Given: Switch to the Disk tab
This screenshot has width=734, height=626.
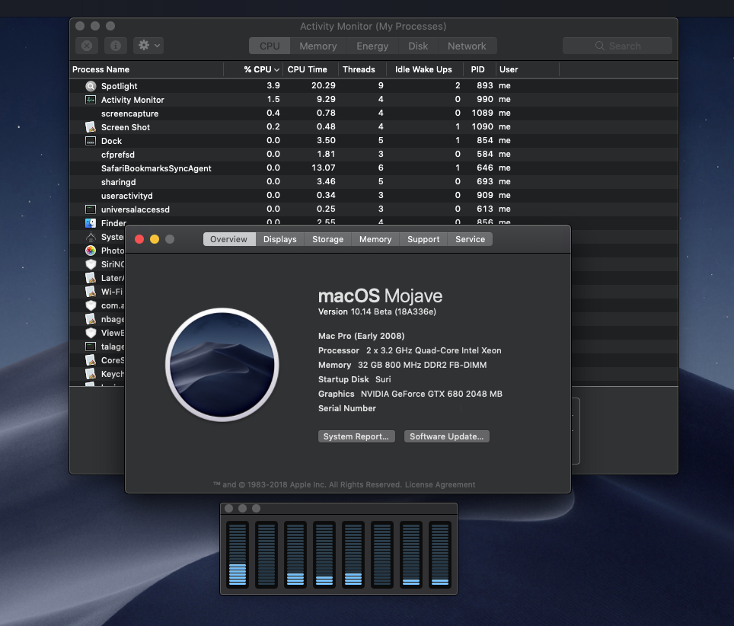Looking at the screenshot, I should click(418, 46).
